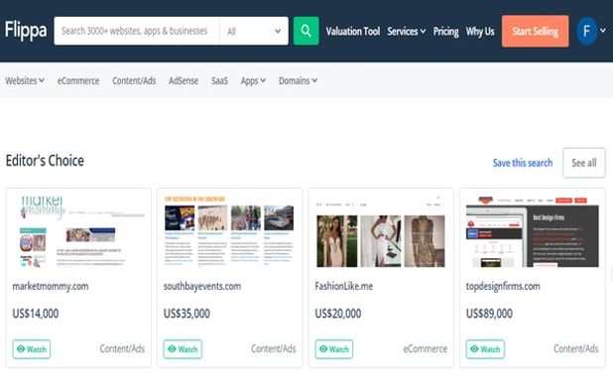Click the Editor's Choice heading
The width and height of the screenshot is (613, 391).
tap(45, 161)
